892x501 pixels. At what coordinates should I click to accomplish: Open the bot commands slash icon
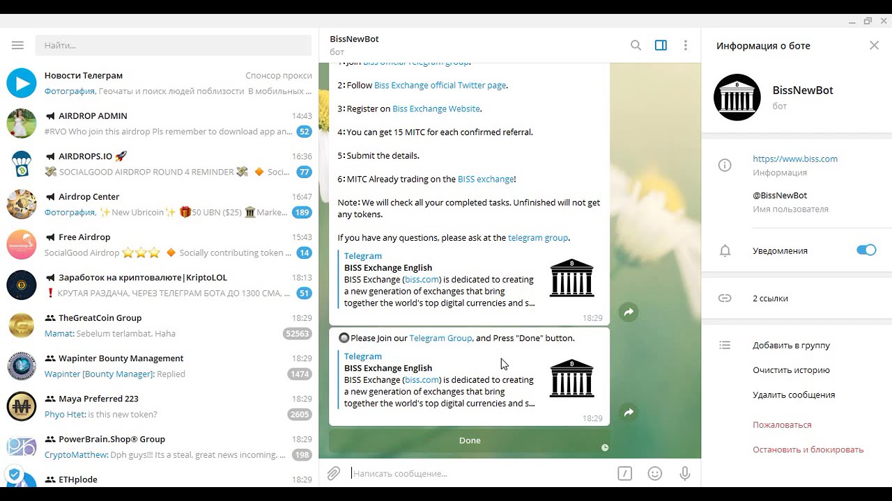pyautogui.click(x=624, y=473)
